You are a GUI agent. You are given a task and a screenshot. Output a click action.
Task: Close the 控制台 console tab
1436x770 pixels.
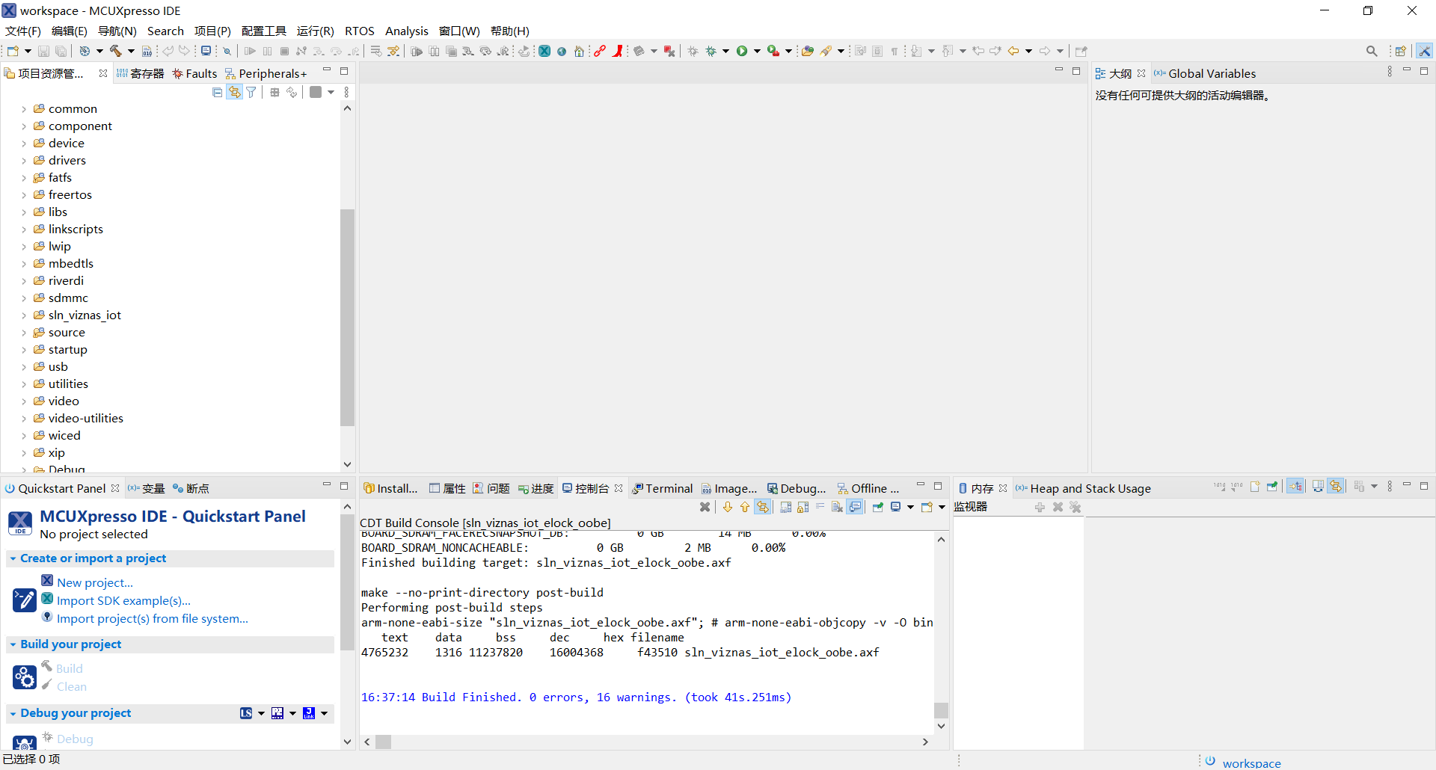(619, 488)
